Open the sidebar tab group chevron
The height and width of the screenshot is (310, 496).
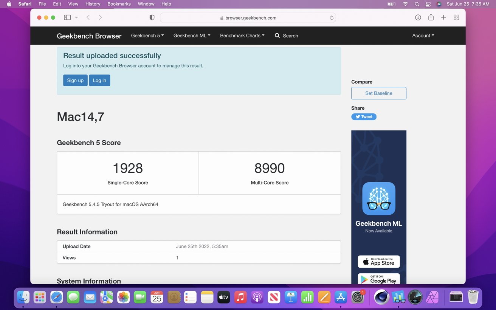(x=76, y=17)
